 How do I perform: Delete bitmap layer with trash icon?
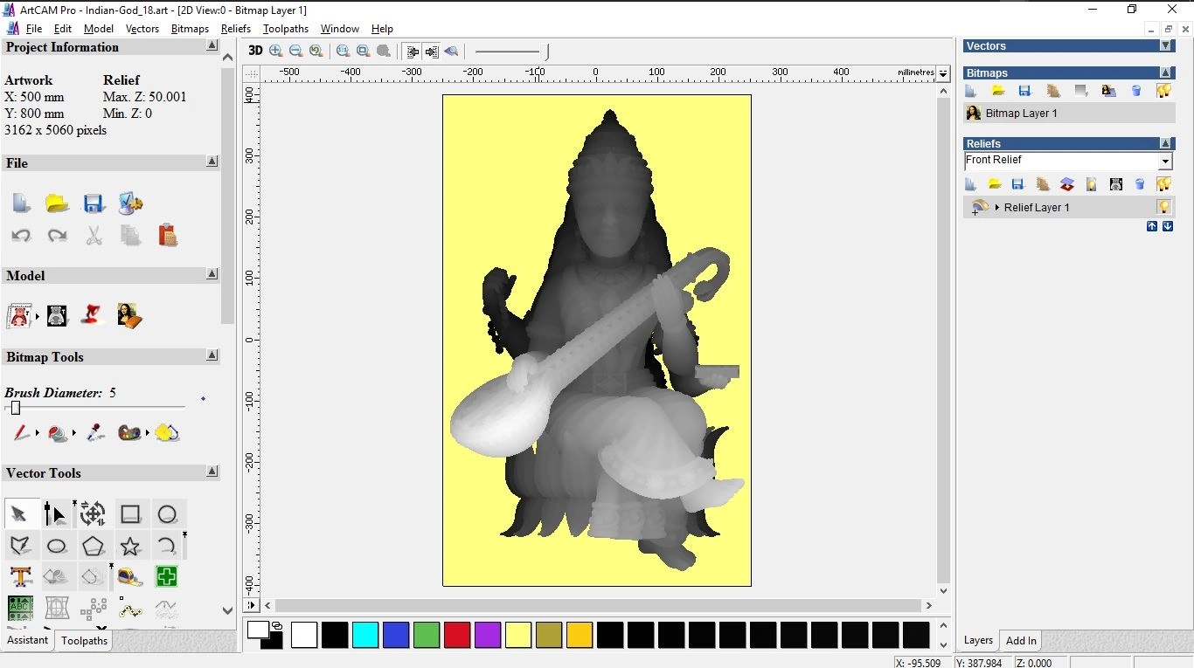[1136, 91]
